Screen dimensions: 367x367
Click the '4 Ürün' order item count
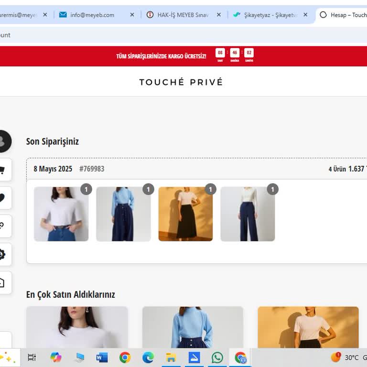(337, 169)
